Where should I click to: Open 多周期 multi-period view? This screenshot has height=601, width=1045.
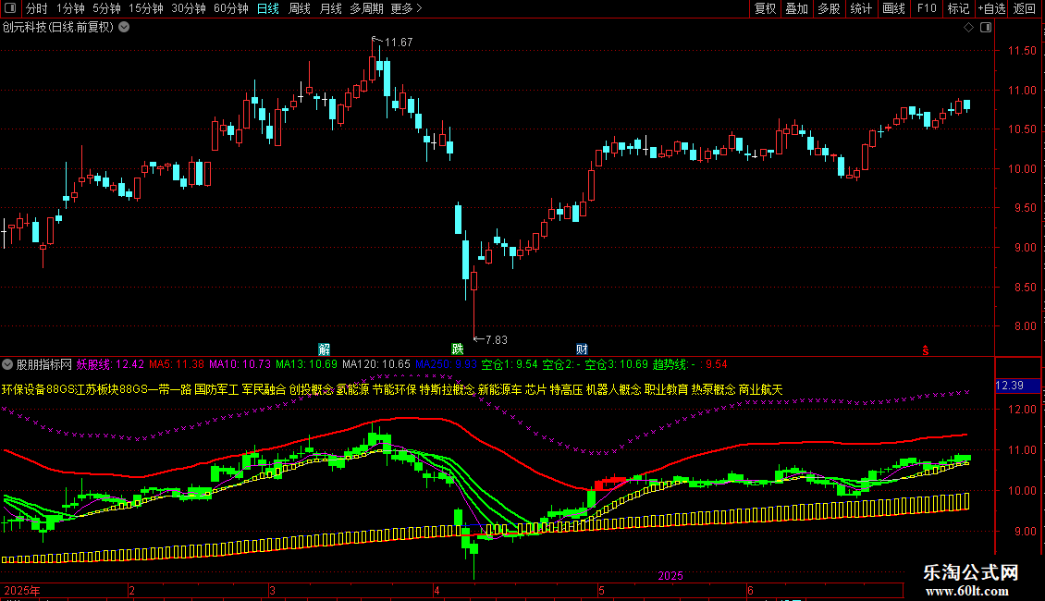[366, 8]
